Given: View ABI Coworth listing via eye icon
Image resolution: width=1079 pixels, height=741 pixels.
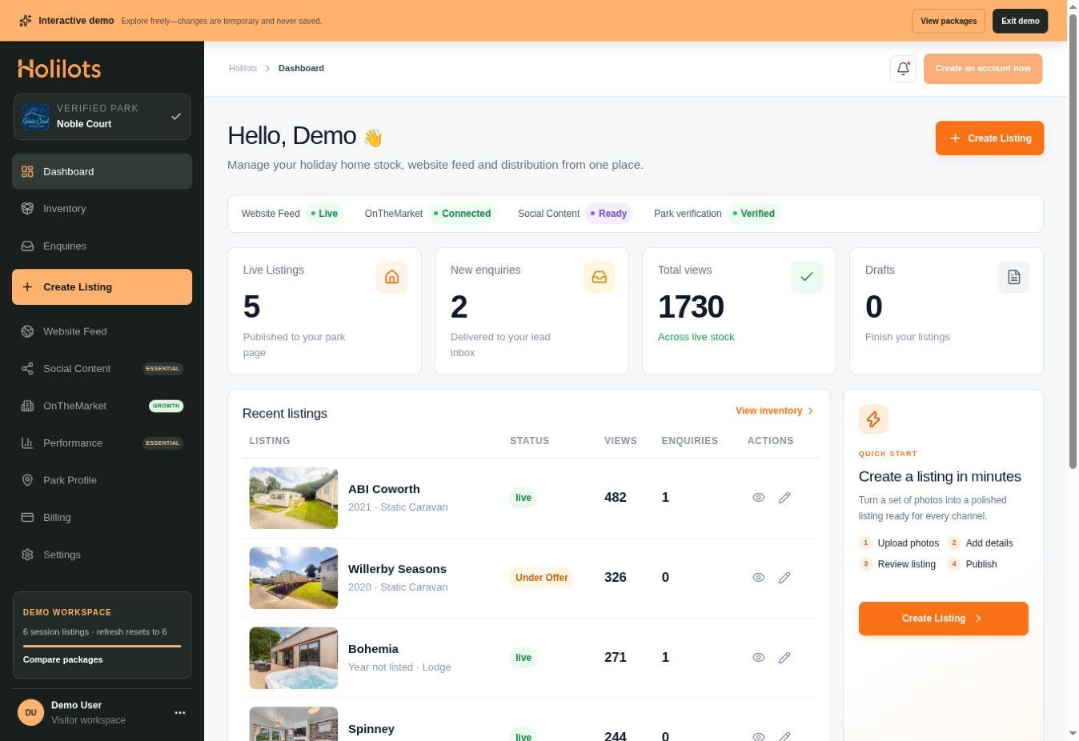Looking at the screenshot, I should pos(759,498).
